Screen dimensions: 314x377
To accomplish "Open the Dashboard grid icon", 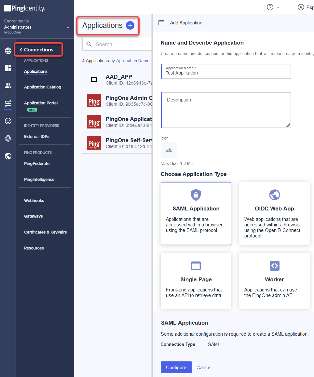I will click(8, 68).
